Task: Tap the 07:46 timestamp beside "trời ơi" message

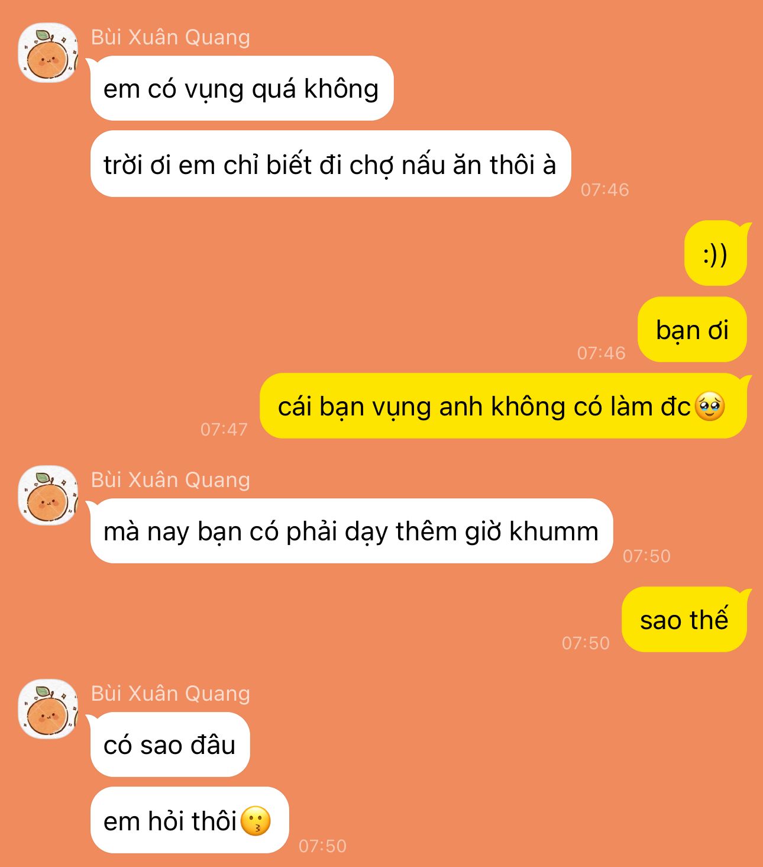Action: tap(605, 189)
